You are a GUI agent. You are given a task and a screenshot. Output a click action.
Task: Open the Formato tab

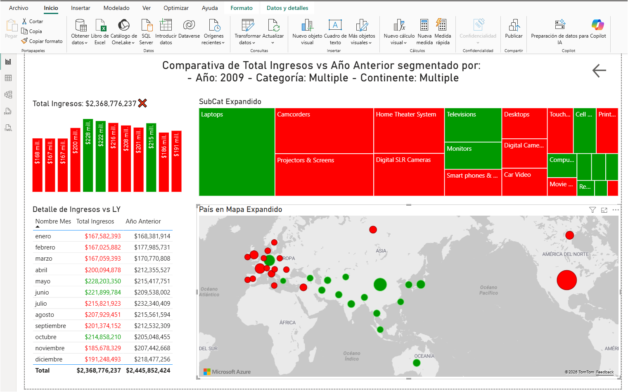click(x=242, y=8)
